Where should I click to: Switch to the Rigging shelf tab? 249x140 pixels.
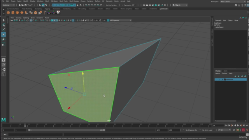(47, 9)
